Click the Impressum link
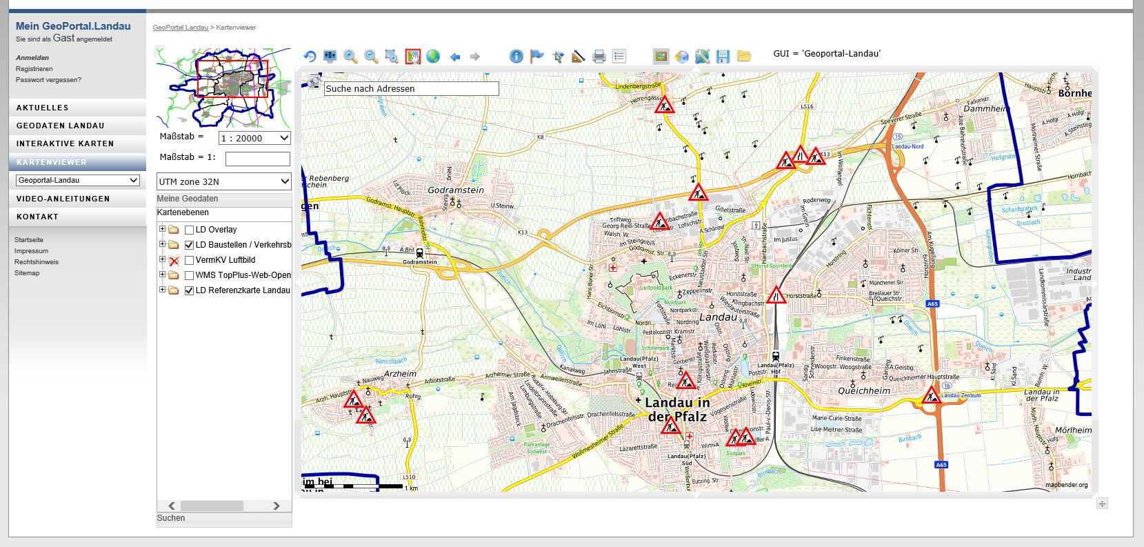Viewport: 1144px width, 547px height. [31, 251]
